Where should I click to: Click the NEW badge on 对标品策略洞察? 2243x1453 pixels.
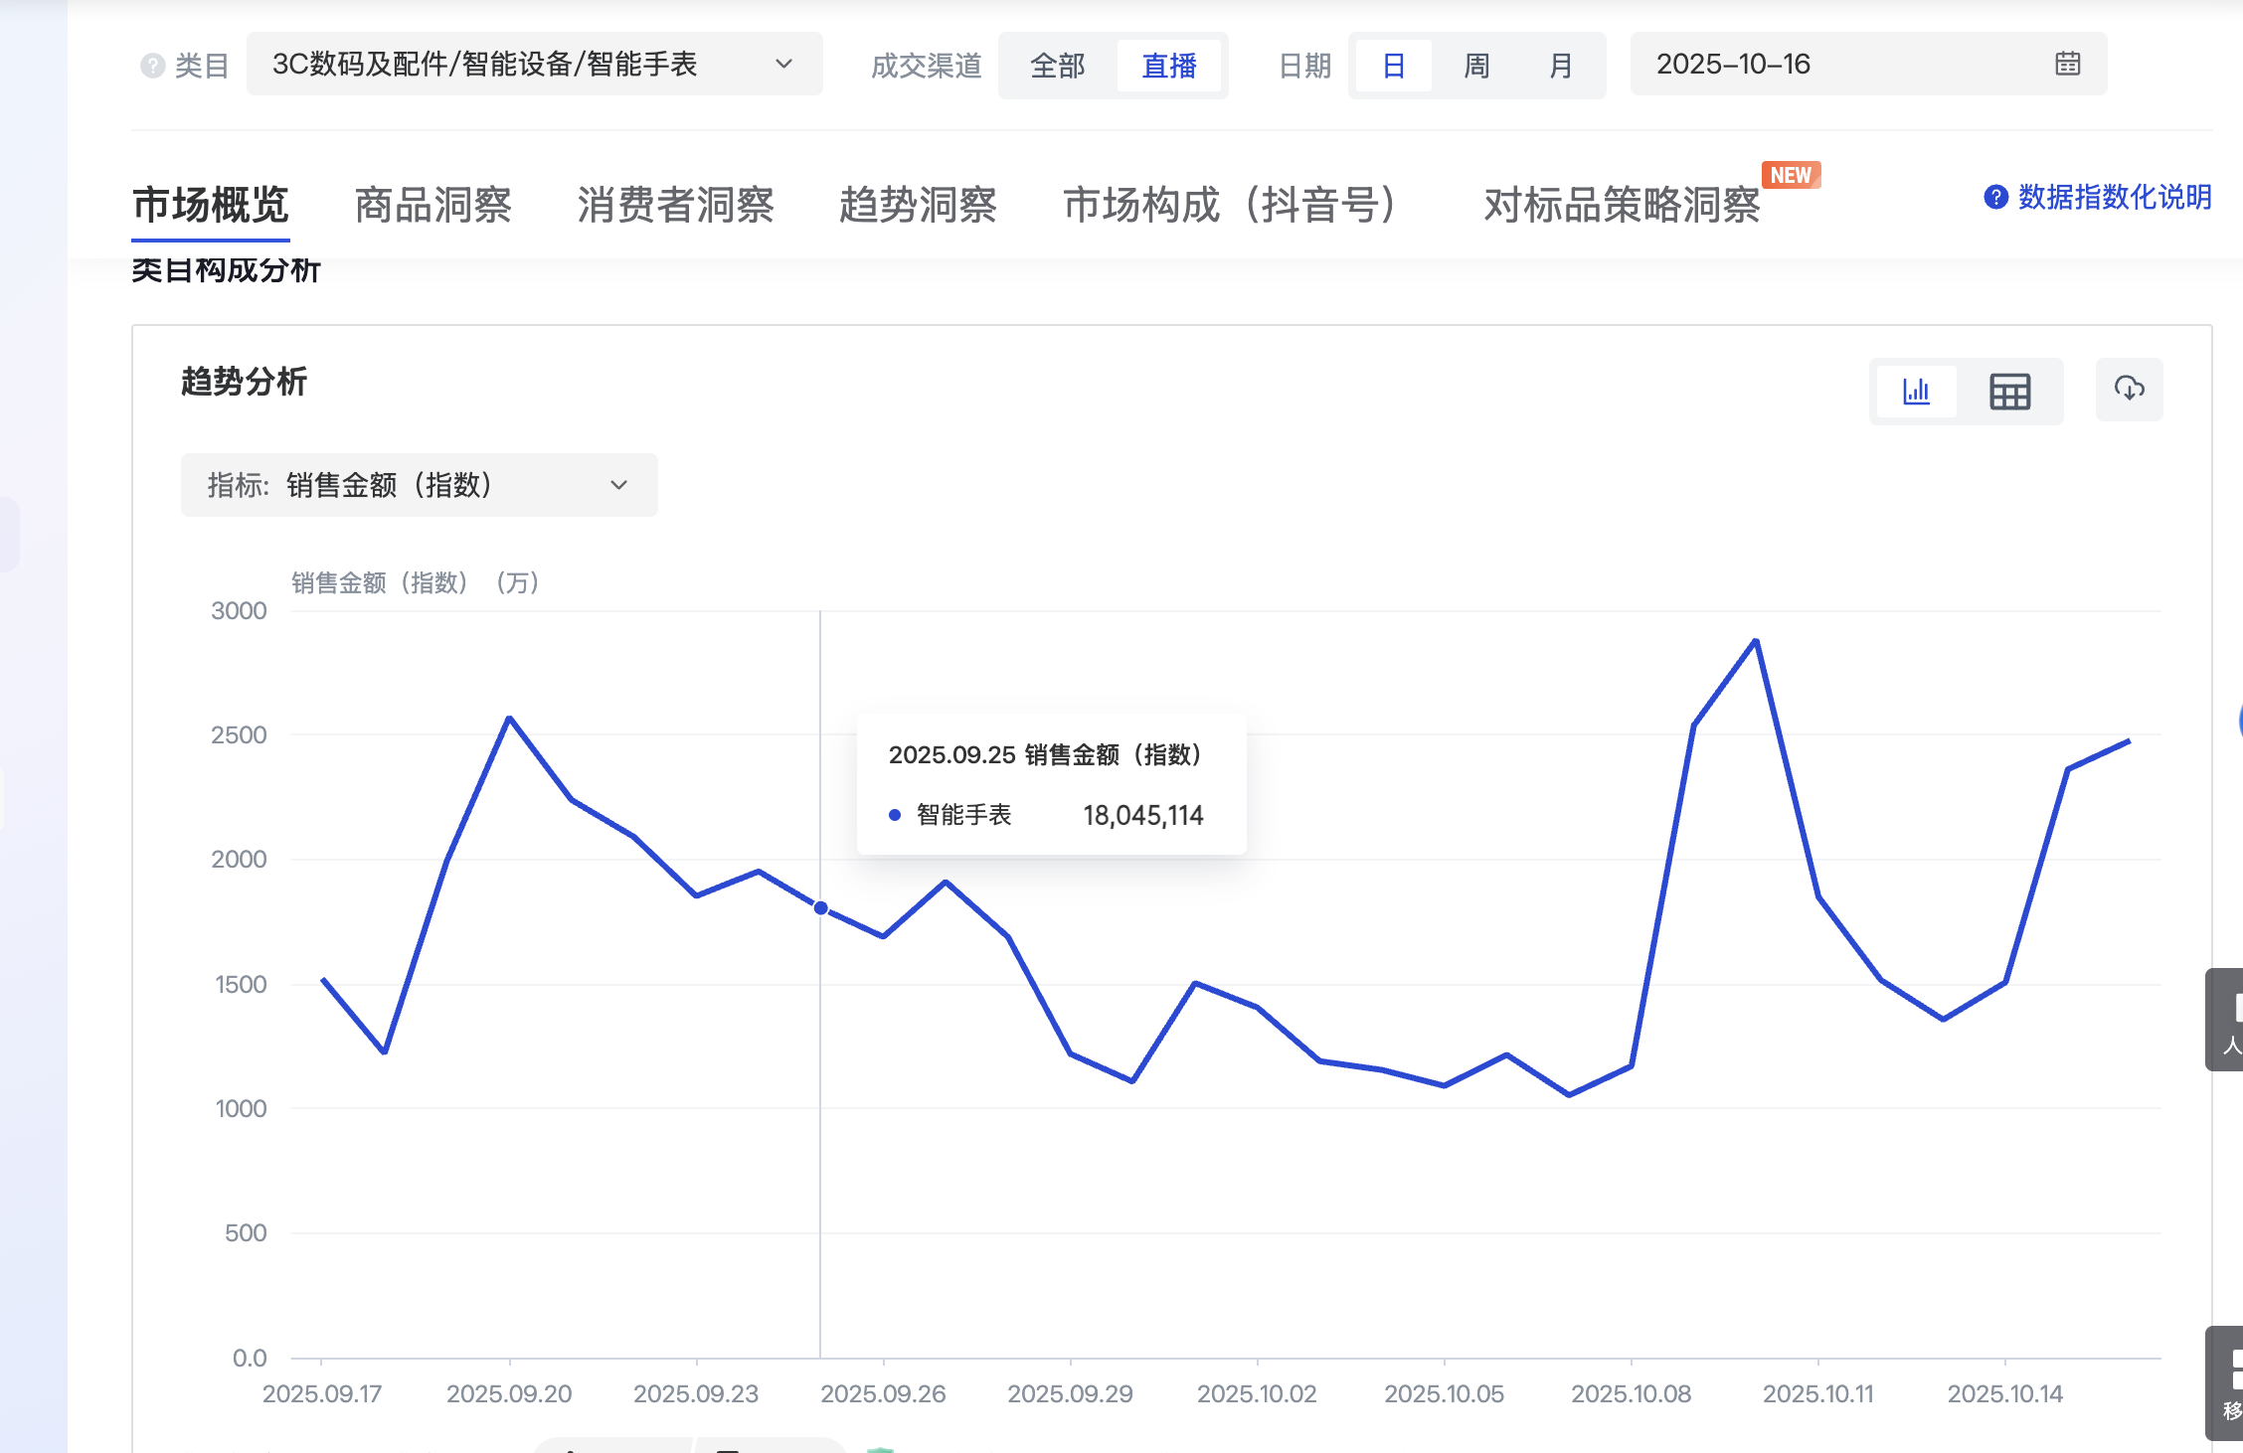(1791, 175)
